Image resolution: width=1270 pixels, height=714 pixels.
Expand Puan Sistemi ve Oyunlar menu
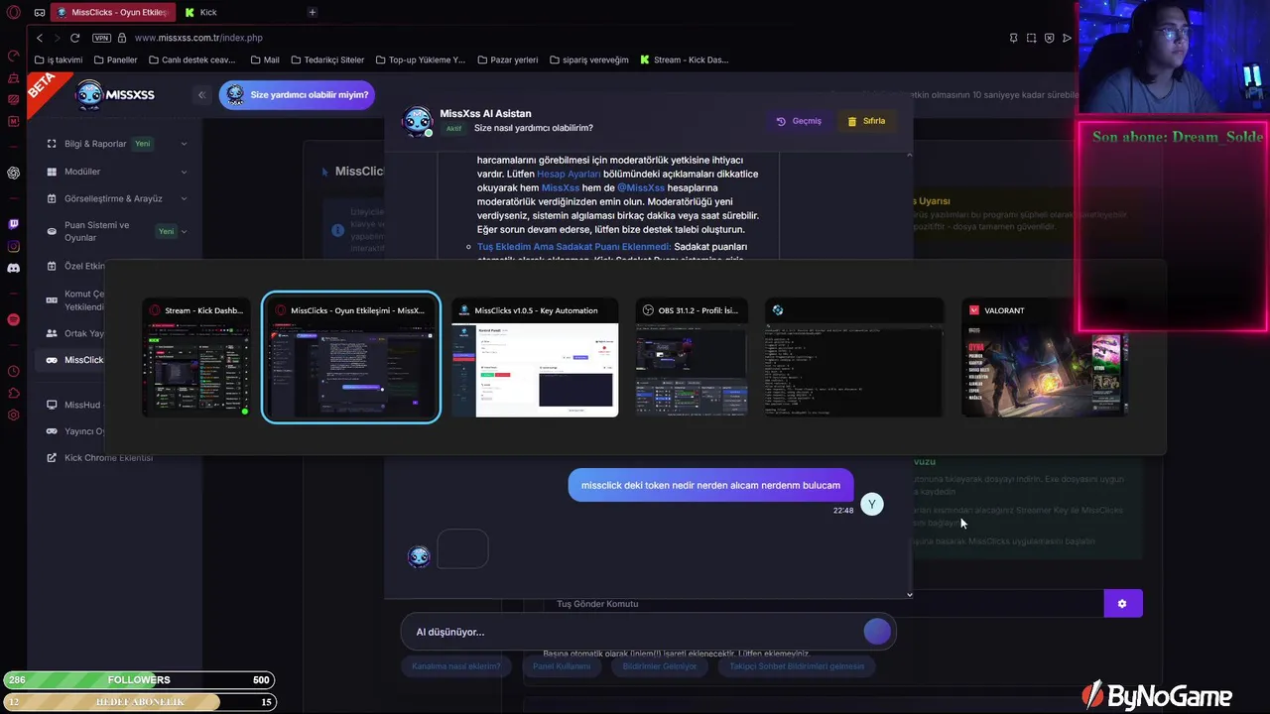point(117,231)
